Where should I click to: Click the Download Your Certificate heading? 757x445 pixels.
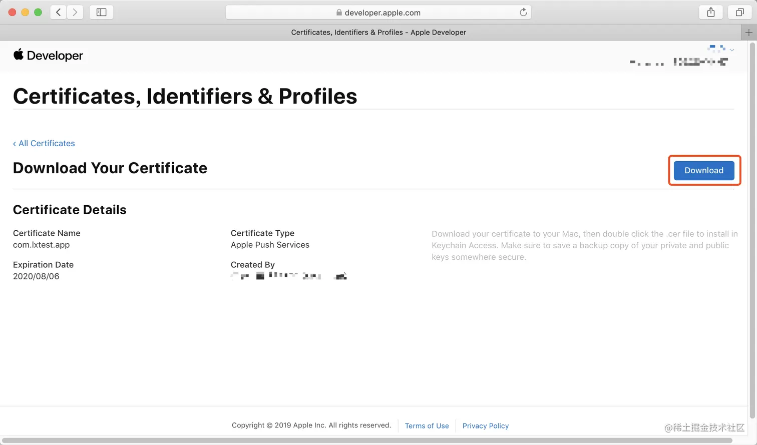[110, 168]
